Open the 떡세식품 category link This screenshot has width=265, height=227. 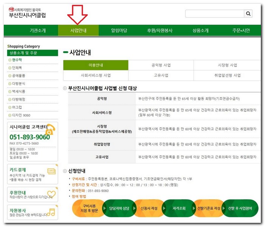click(19, 92)
